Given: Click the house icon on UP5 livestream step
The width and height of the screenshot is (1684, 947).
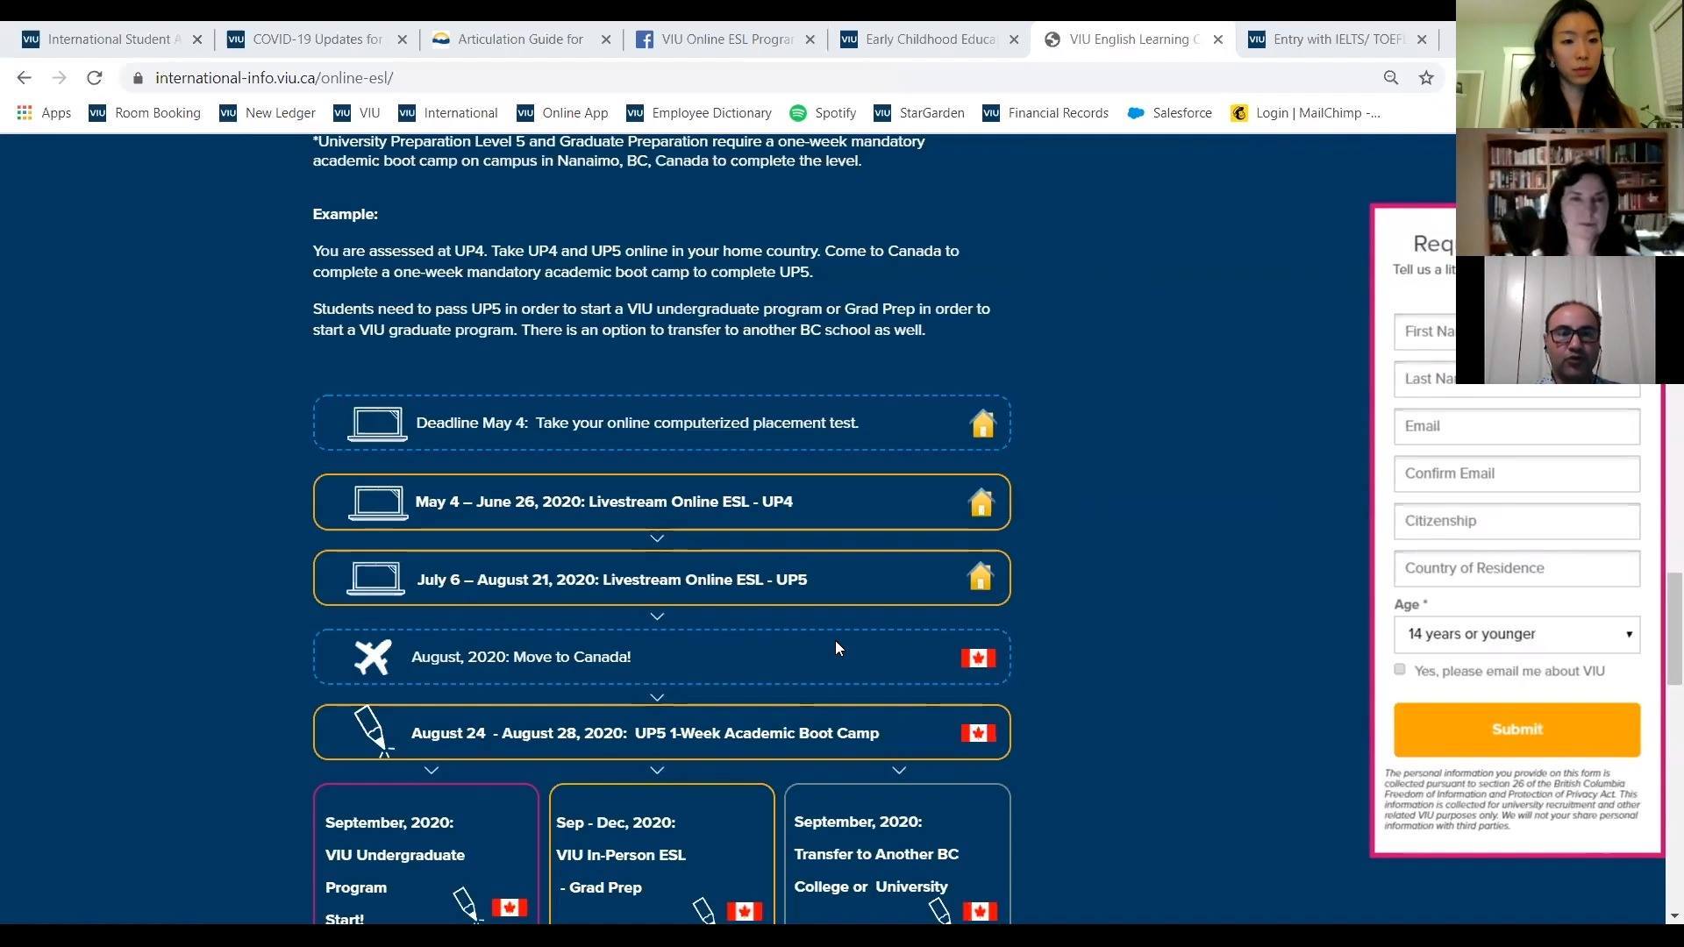Looking at the screenshot, I should 981,577.
